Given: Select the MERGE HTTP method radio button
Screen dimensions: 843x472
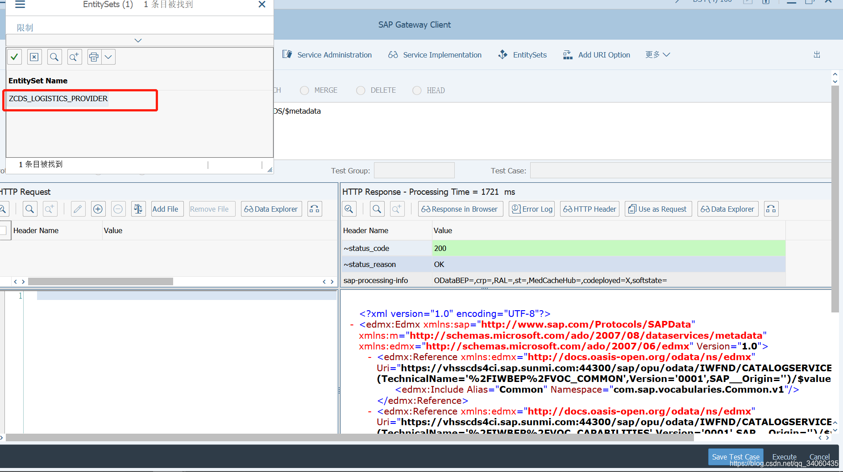Looking at the screenshot, I should point(304,90).
